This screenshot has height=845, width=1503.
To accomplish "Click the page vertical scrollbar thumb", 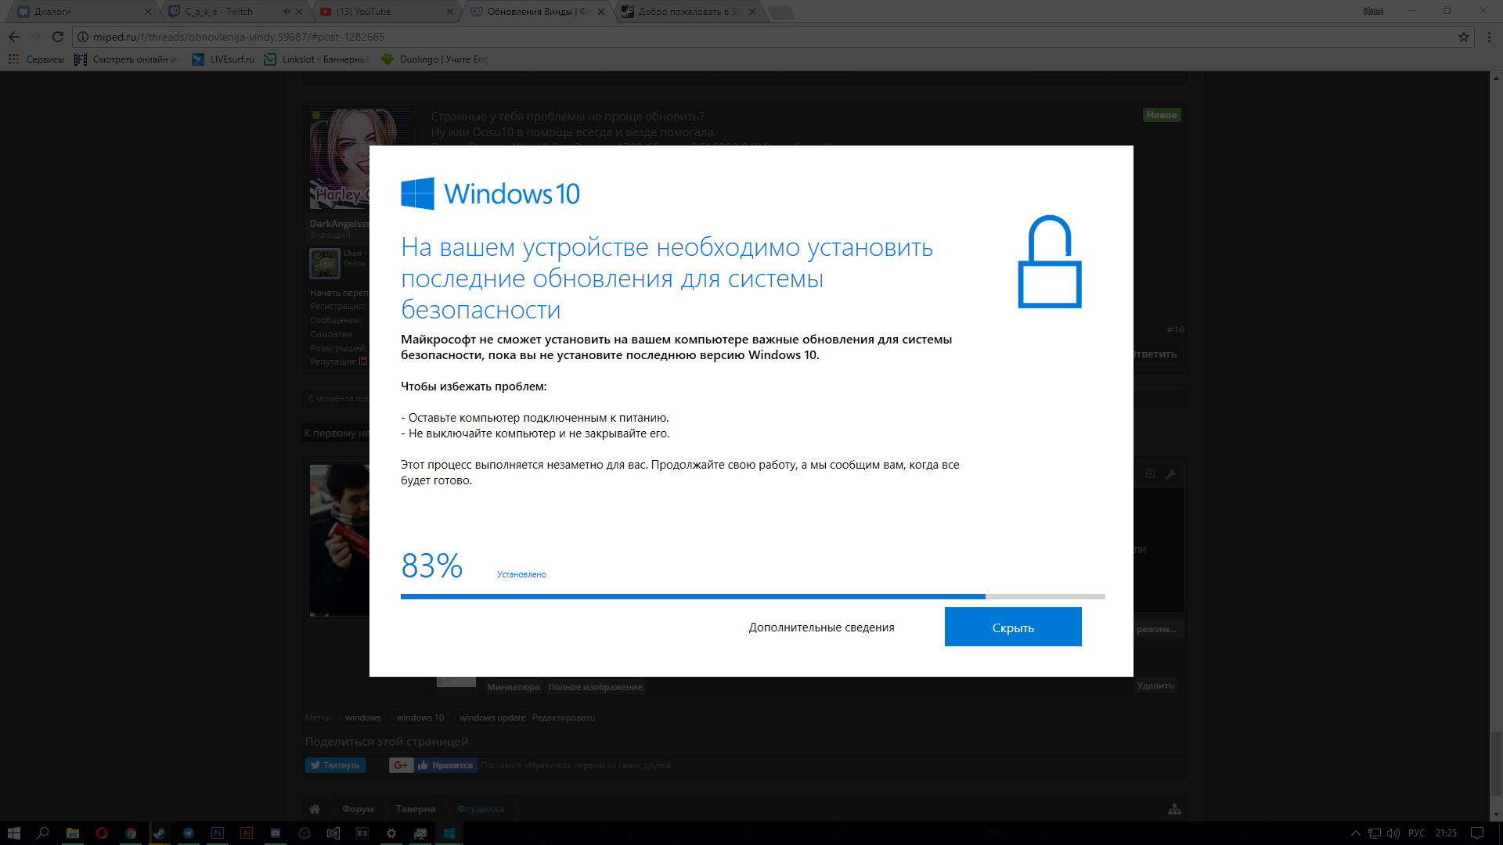I will point(1496,763).
